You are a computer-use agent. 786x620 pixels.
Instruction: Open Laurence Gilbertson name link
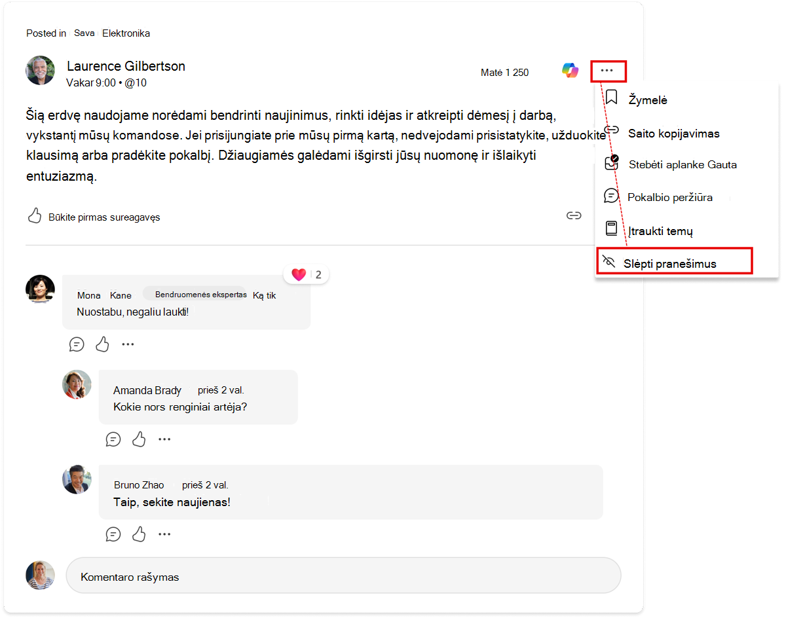(126, 66)
